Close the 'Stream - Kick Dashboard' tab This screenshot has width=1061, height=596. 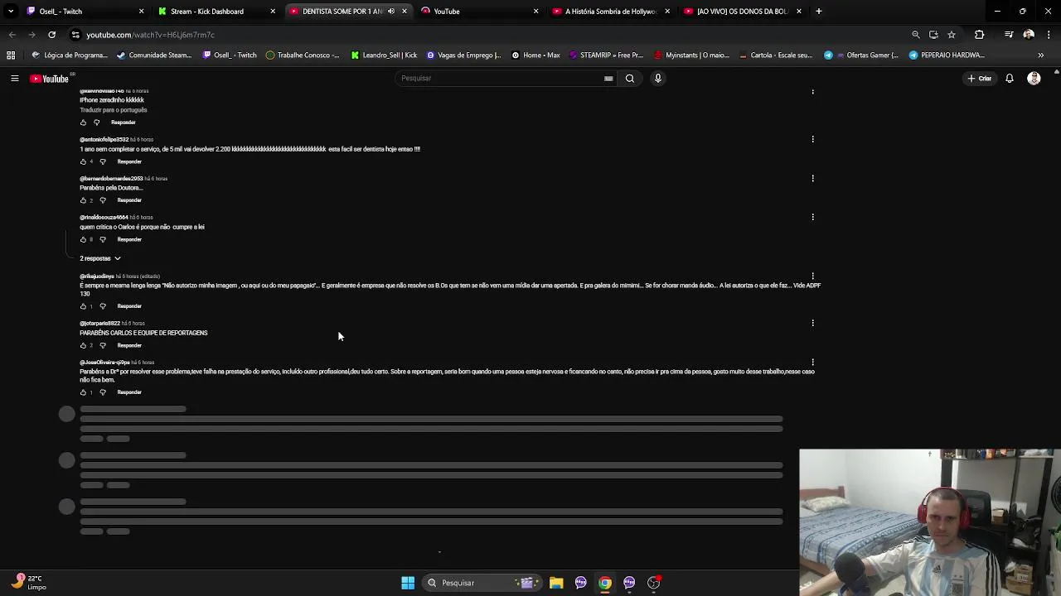click(273, 12)
